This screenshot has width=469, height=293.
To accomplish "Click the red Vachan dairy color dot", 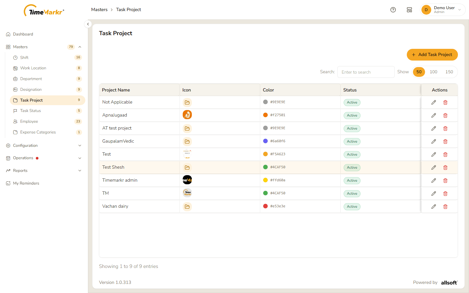I will 265,206.
